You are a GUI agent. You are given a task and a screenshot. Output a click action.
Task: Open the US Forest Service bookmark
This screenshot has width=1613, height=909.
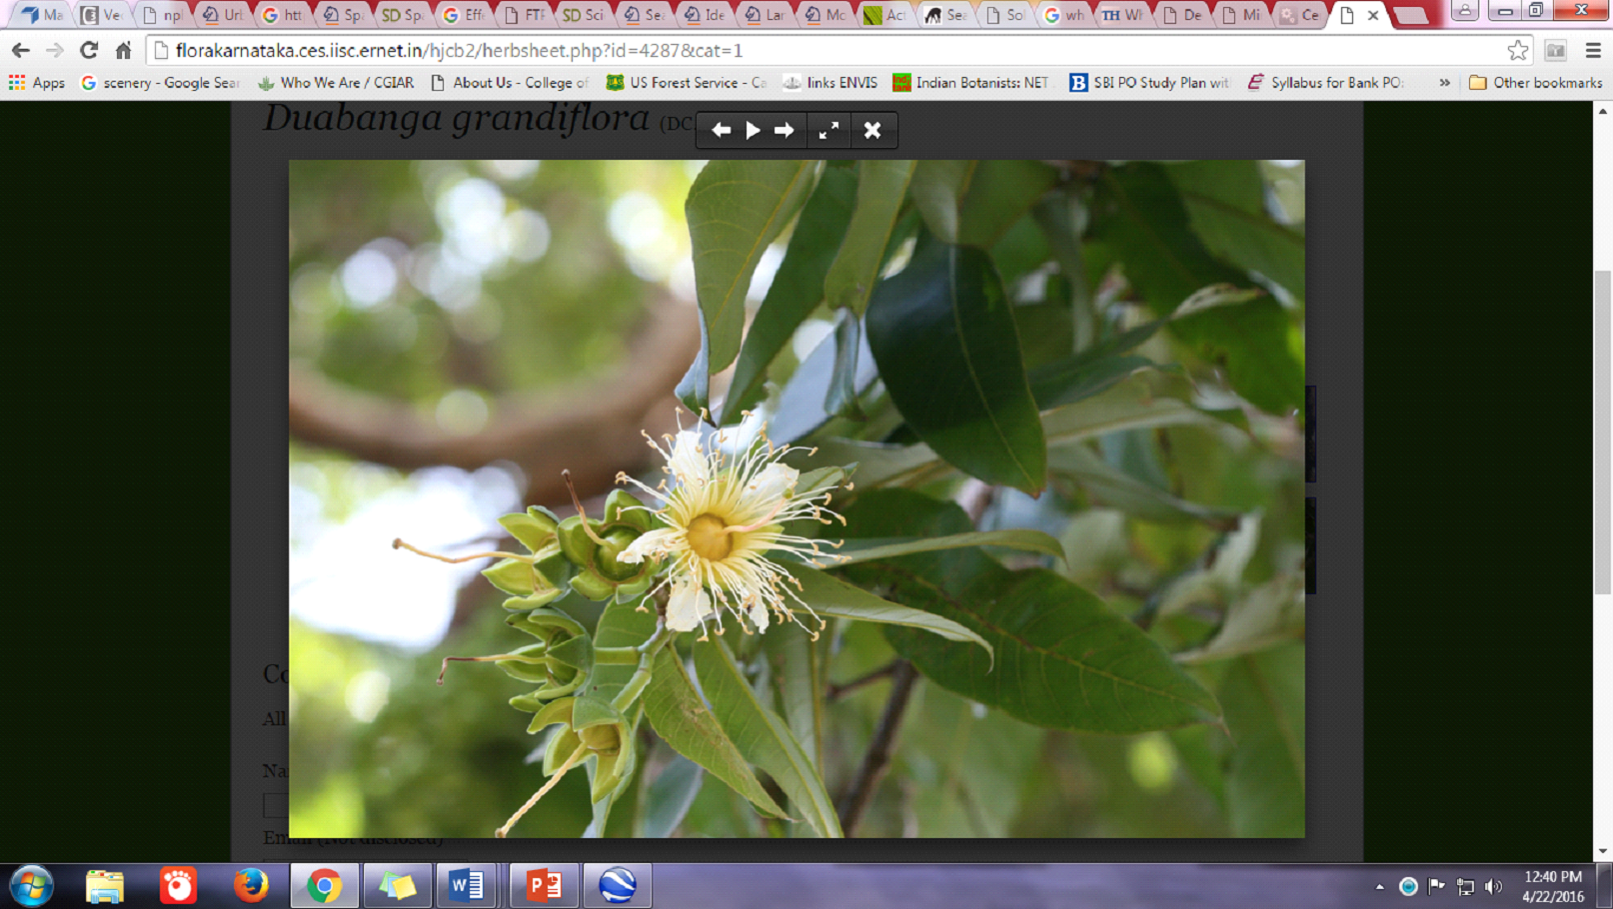687,83
